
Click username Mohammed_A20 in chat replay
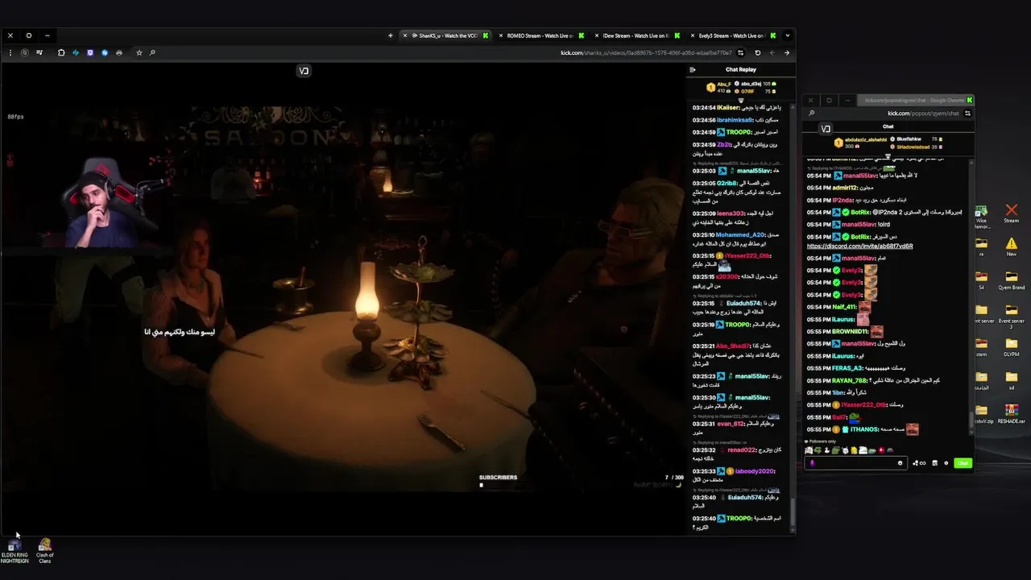point(740,234)
